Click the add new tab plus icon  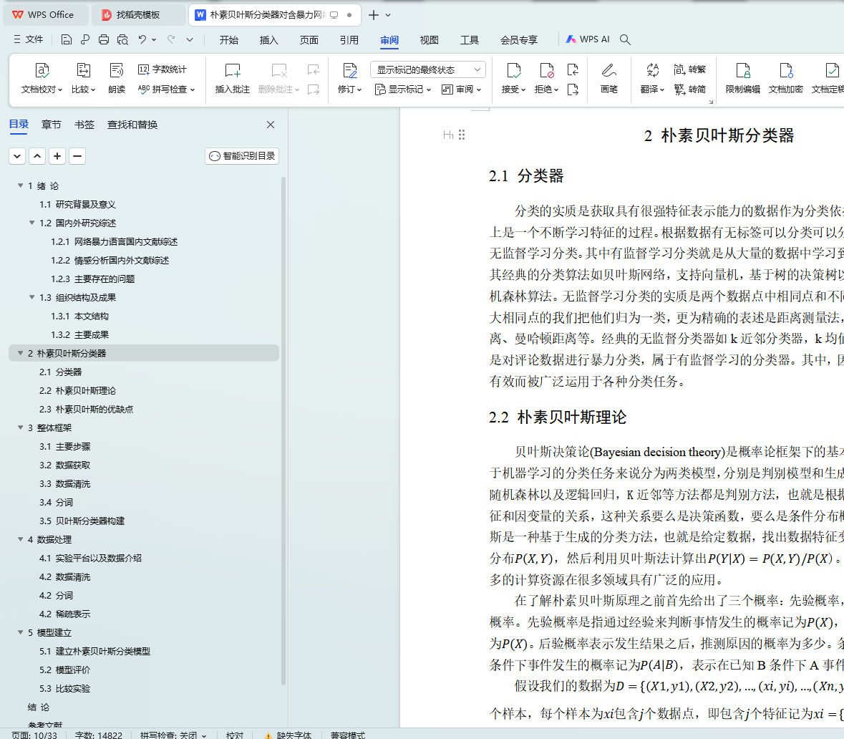pyautogui.click(x=373, y=15)
